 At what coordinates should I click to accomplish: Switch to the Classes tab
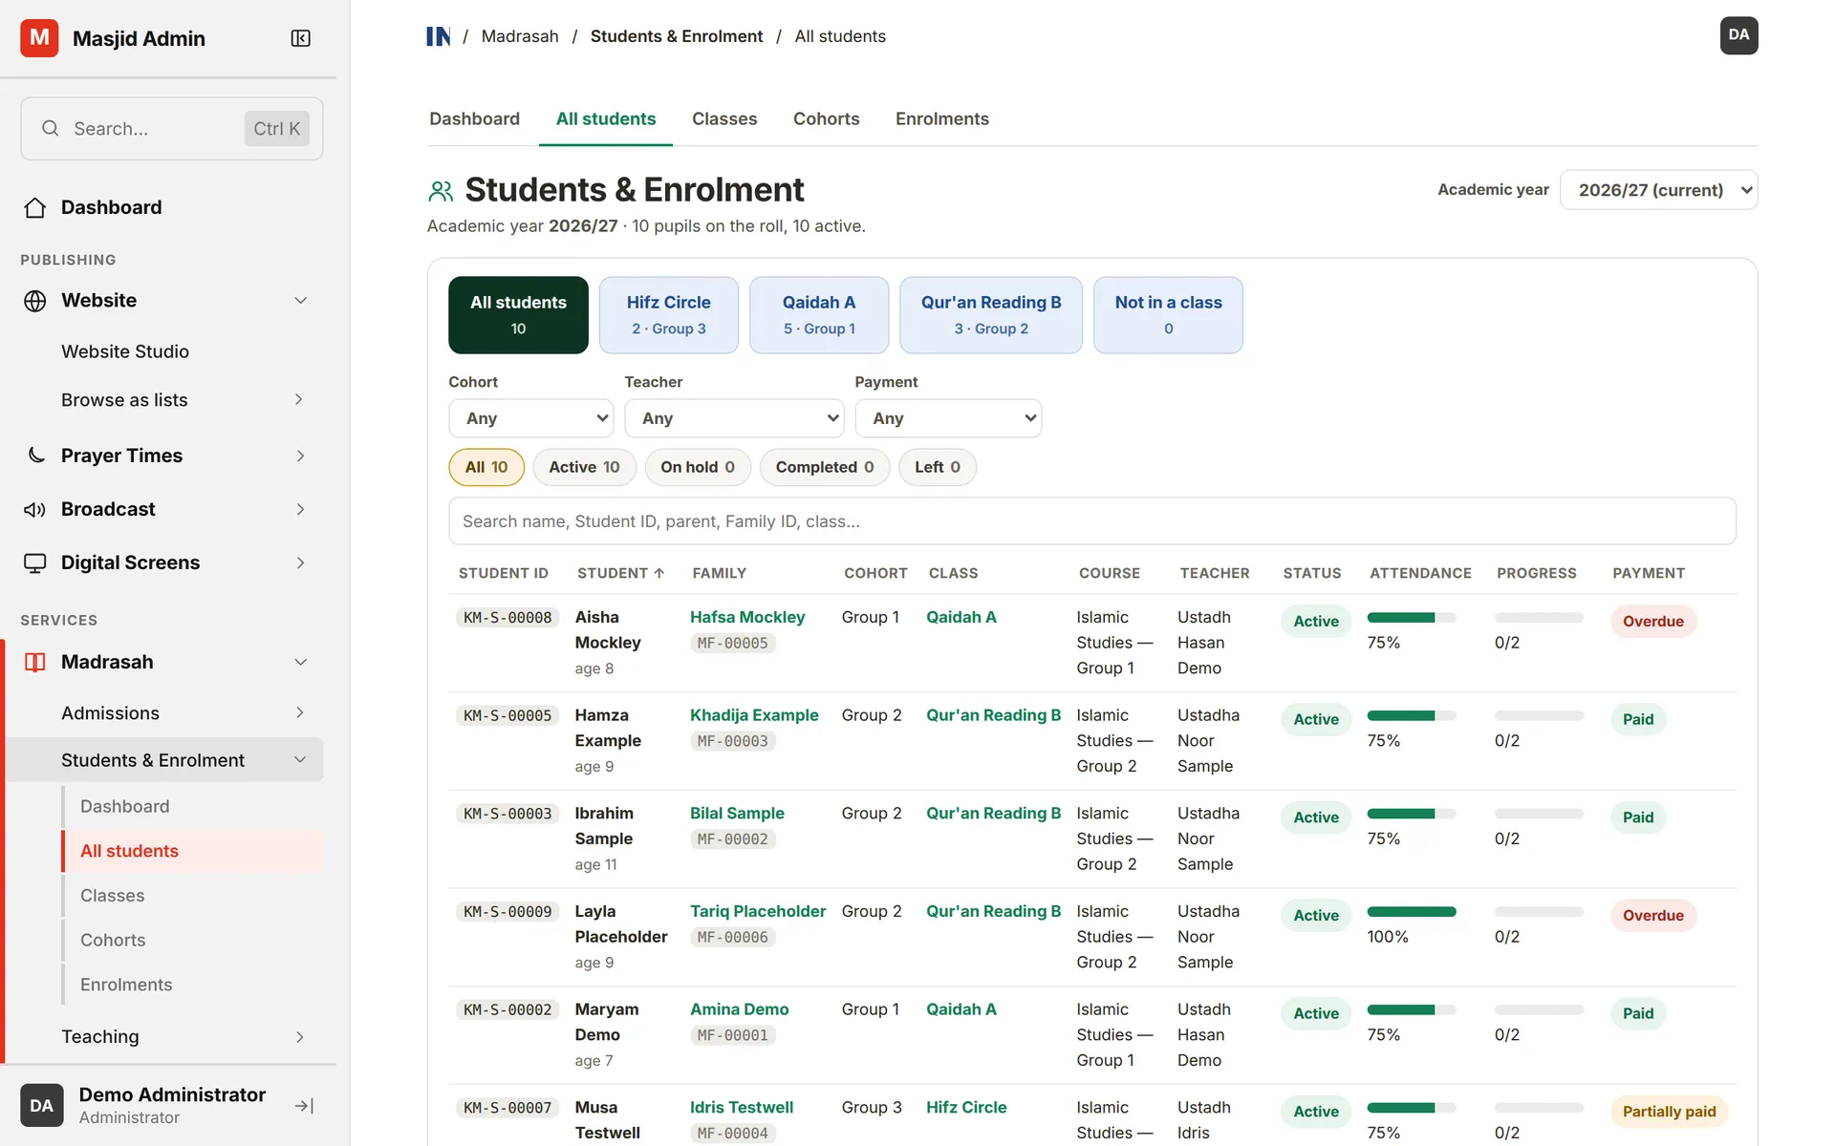click(x=724, y=119)
